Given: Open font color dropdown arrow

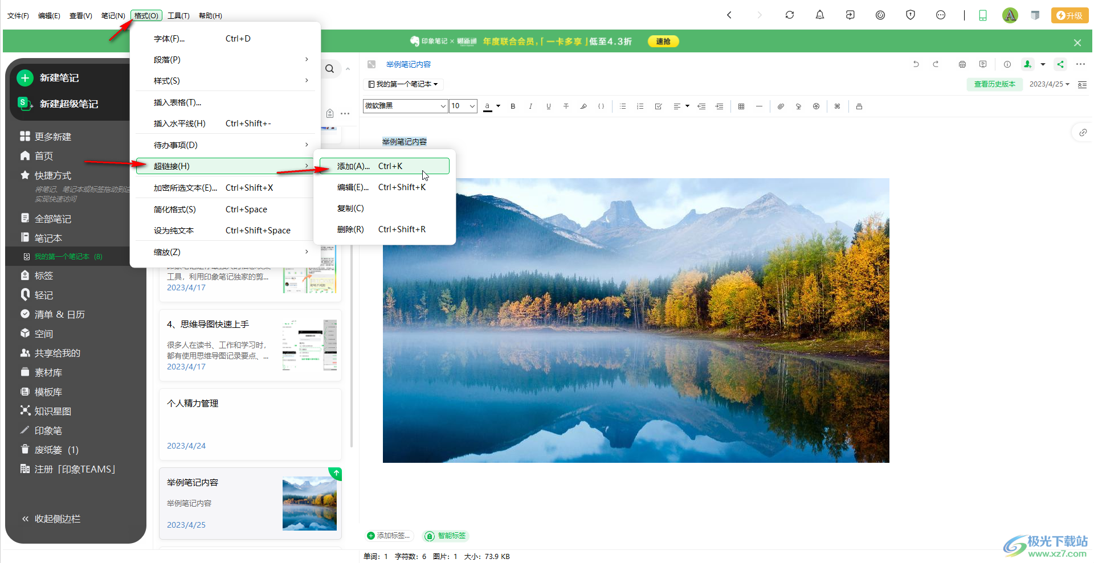Looking at the screenshot, I should 498,106.
